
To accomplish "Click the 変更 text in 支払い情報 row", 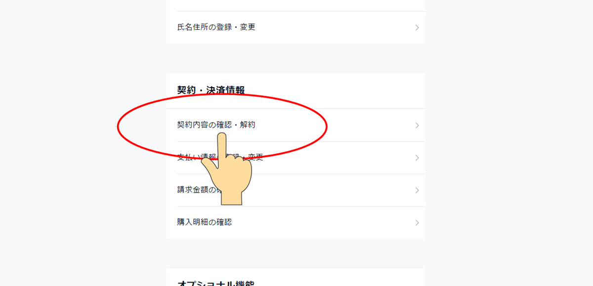I will [255, 158].
